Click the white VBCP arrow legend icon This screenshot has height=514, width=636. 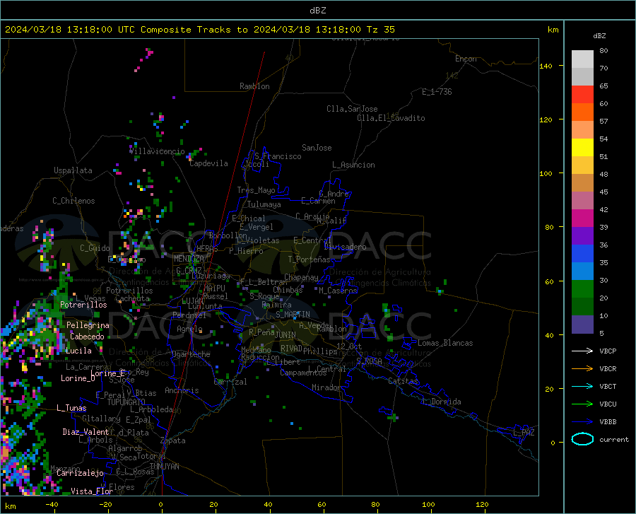(x=582, y=351)
